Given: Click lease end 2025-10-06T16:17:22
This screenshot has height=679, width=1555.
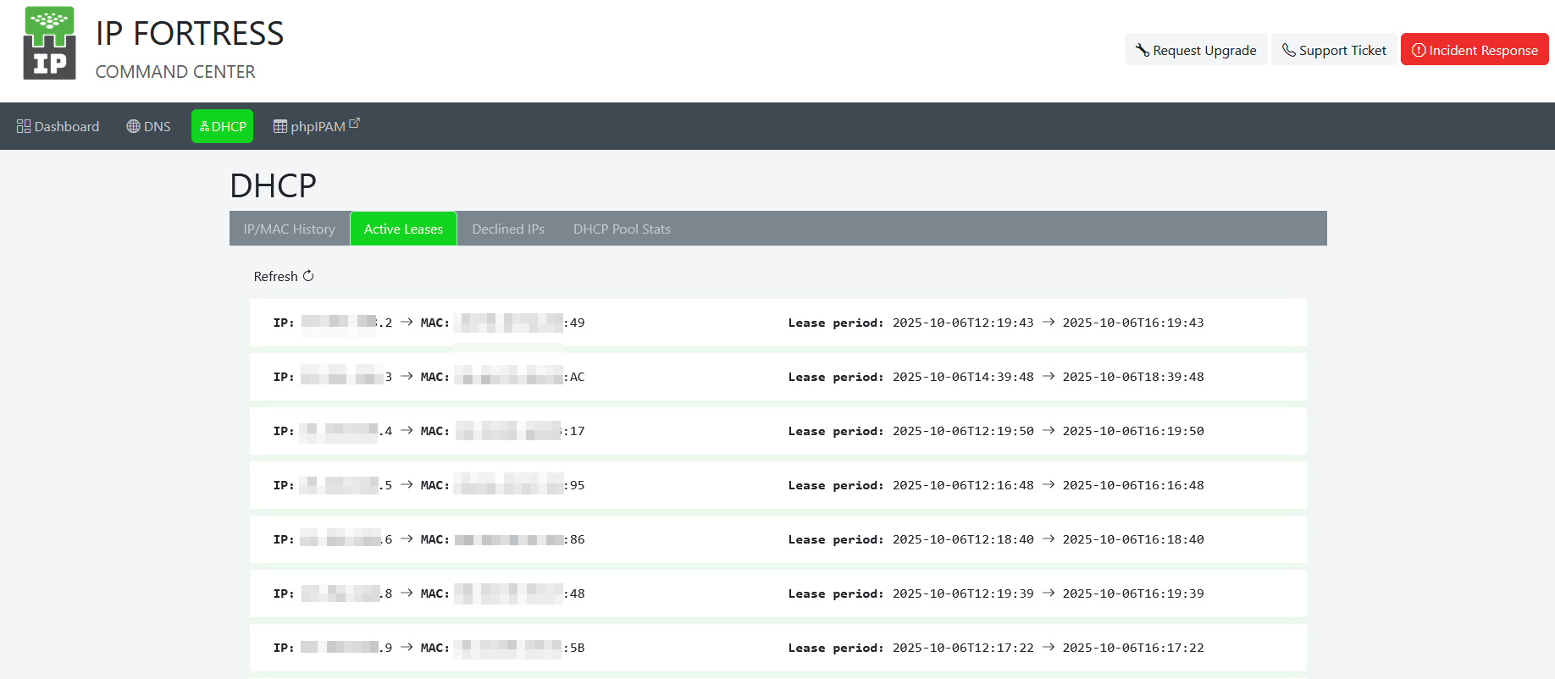Looking at the screenshot, I should 1133,648.
